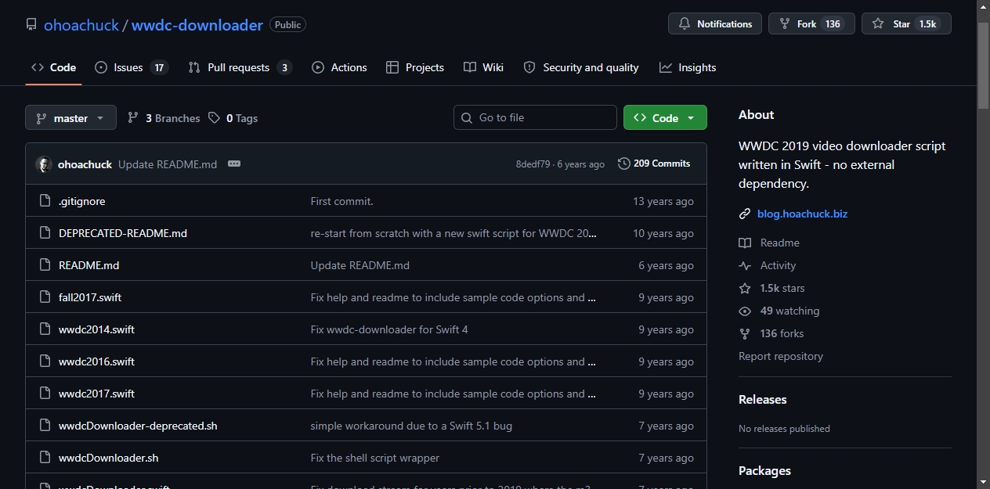This screenshot has height=489, width=990.
Task: Open the Pull requests tab
Action: point(240,67)
